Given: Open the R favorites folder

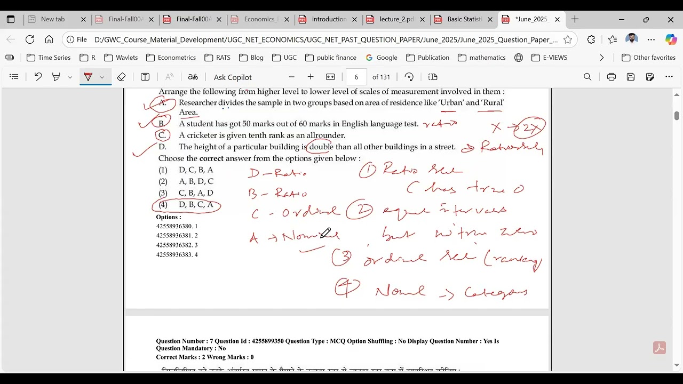Looking at the screenshot, I should coord(87,58).
